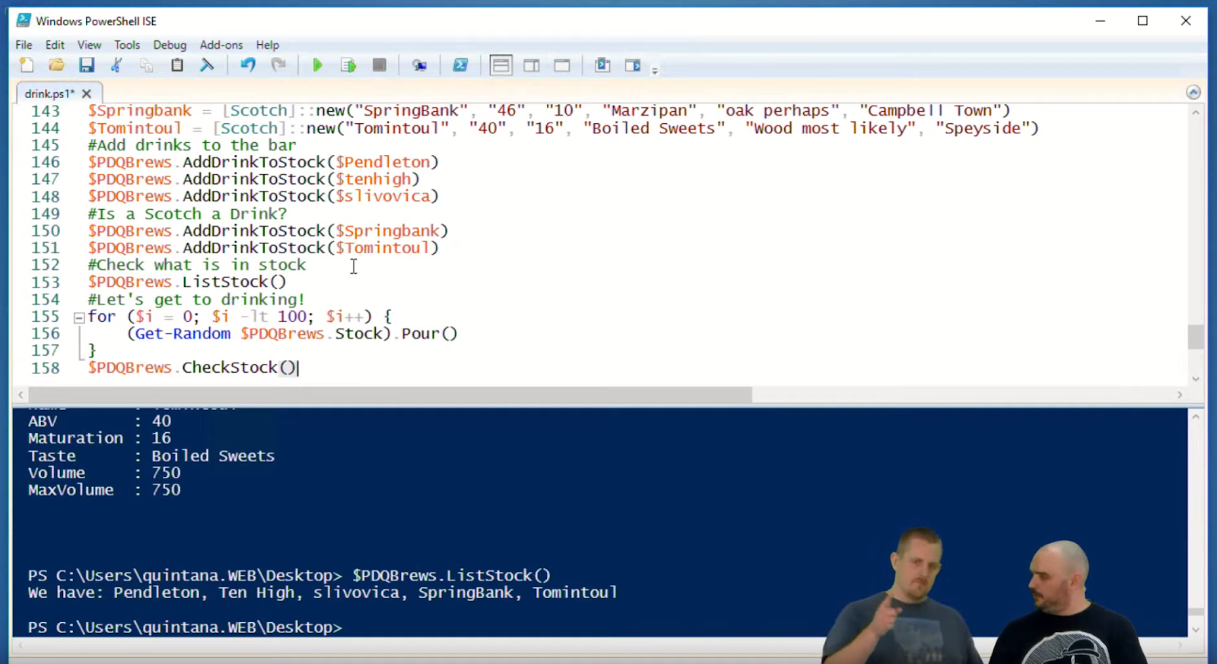This screenshot has height=664, width=1217.
Task: Open the Debug menu
Action: tap(170, 45)
